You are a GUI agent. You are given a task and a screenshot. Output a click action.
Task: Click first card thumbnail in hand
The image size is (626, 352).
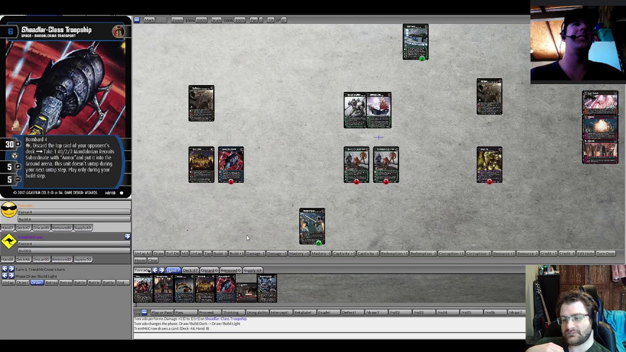pos(143,288)
